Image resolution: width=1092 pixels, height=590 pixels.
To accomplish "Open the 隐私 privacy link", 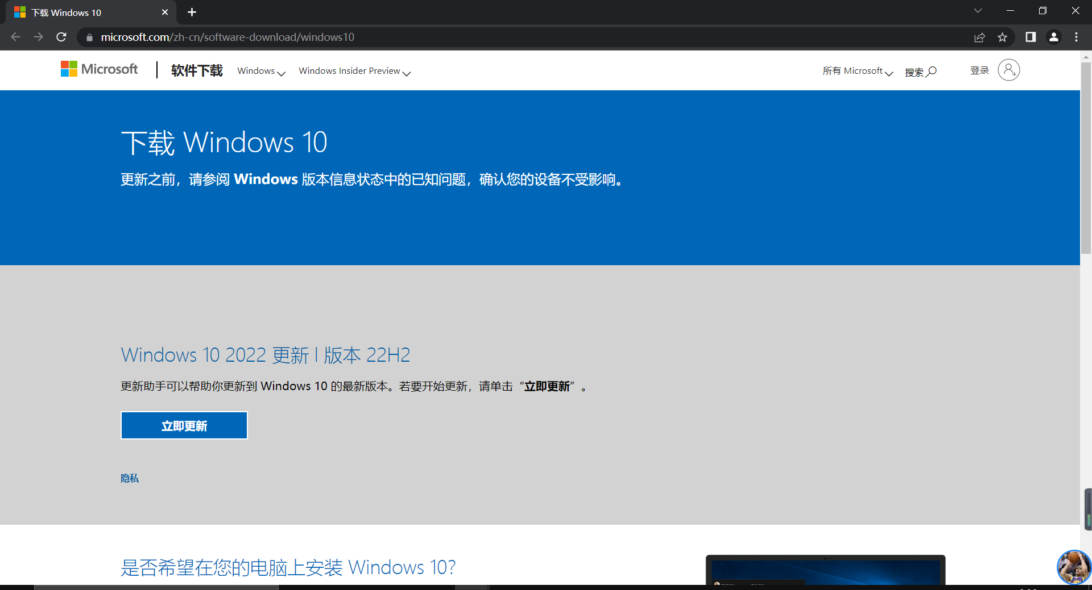I will tap(130, 478).
